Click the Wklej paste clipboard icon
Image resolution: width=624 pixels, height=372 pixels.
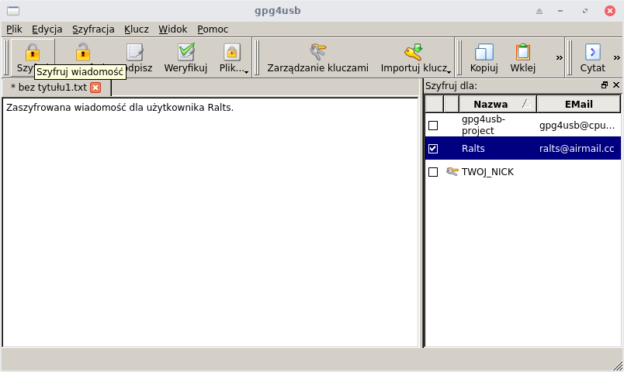coord(523,52)
